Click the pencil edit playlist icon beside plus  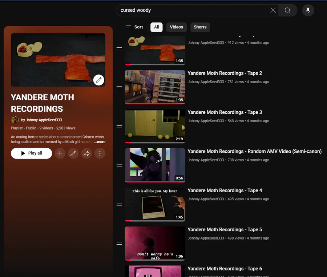click(73, 153)
